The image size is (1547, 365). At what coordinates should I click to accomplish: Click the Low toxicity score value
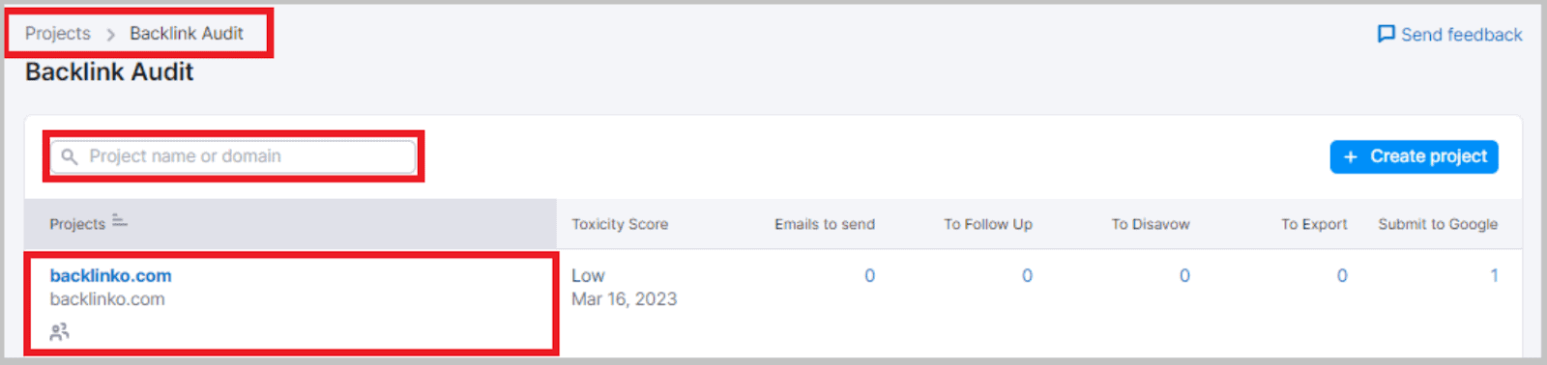point(588,275)
